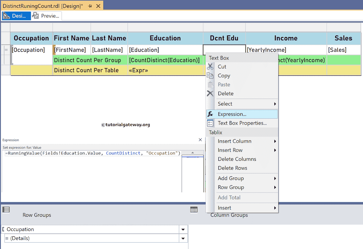Click the tutorialgateway.org watermark link

pyautogui.click(x=126, y=125)
